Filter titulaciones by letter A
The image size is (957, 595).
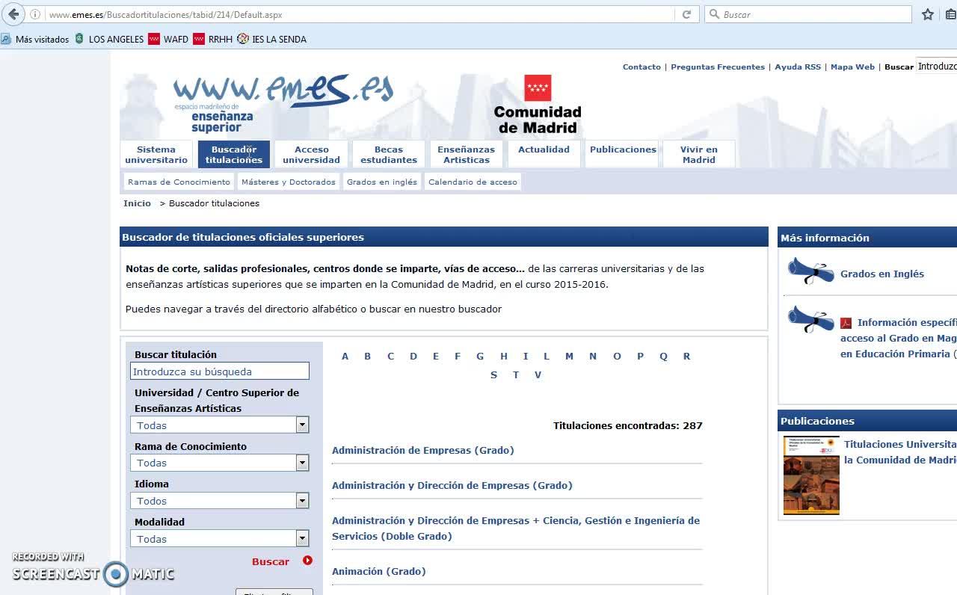coord(345,356)
